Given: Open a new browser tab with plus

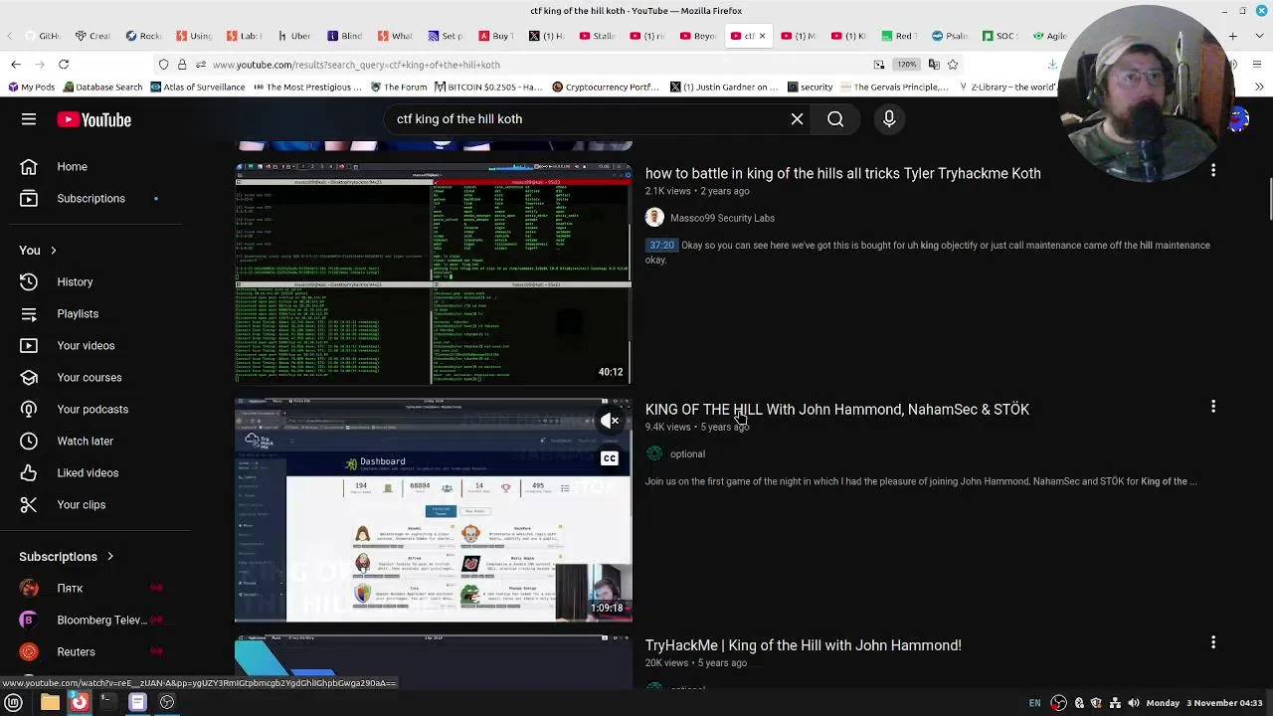Looking at the screenshot, I should point(1232,36).
